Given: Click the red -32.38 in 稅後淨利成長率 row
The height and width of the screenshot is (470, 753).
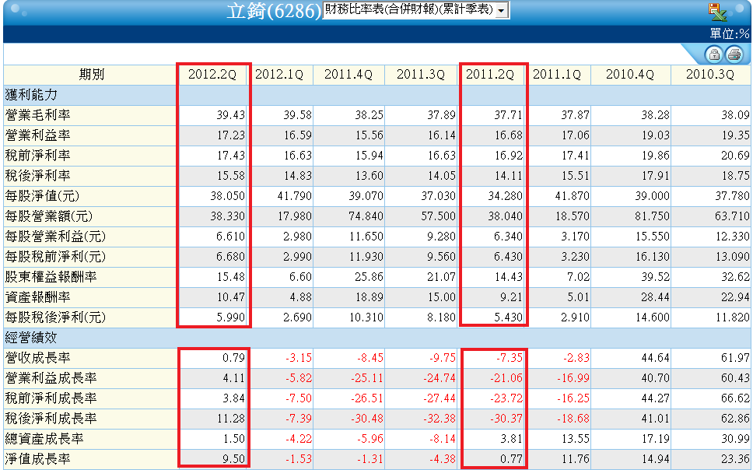Looking at the screenshot, I should tap(440, 418).
